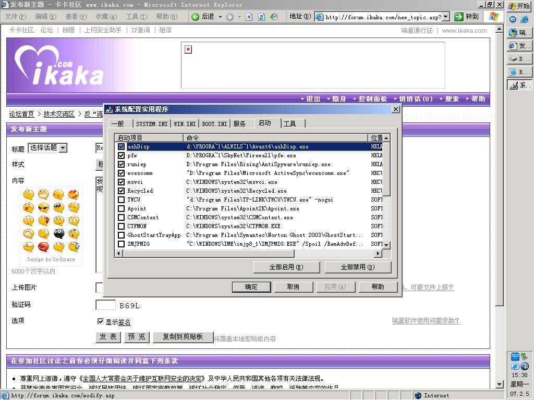
Task: Click the 全部禁用(D) disable all button
Action: [358, 267]
